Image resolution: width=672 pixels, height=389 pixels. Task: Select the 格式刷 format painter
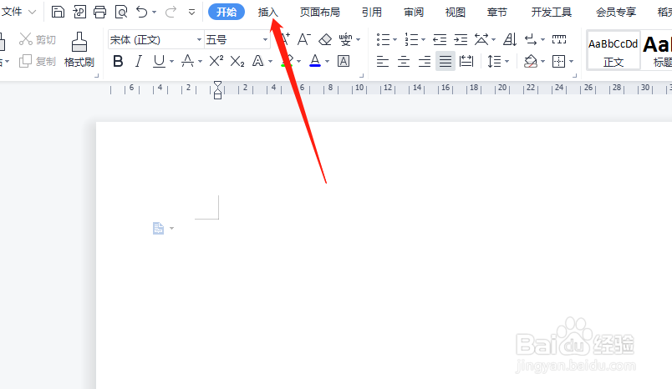[x=79, y=49]
